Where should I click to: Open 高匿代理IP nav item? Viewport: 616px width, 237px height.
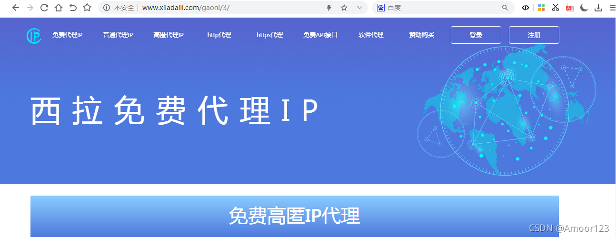coord(169,35)
